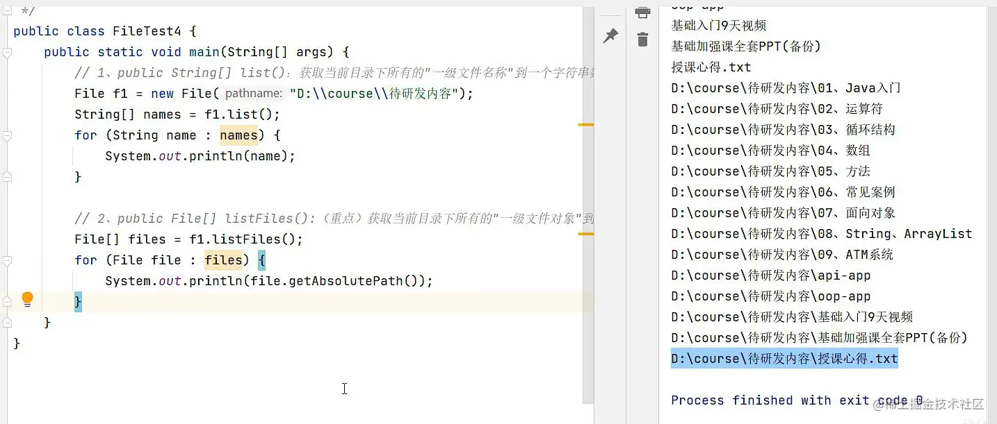The height and width of the screenshot is (424, 997).
Task: Click console output '...\05、方法'
Action: click(x=770, y=171)
